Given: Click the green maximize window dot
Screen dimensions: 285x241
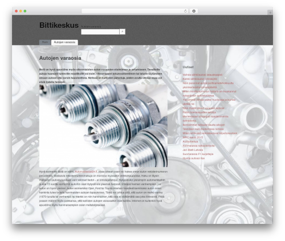Looking at the screenshot, I should click(25, 11).
